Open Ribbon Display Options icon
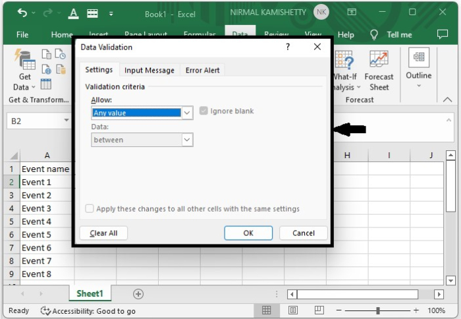 (x=352, y=12)
